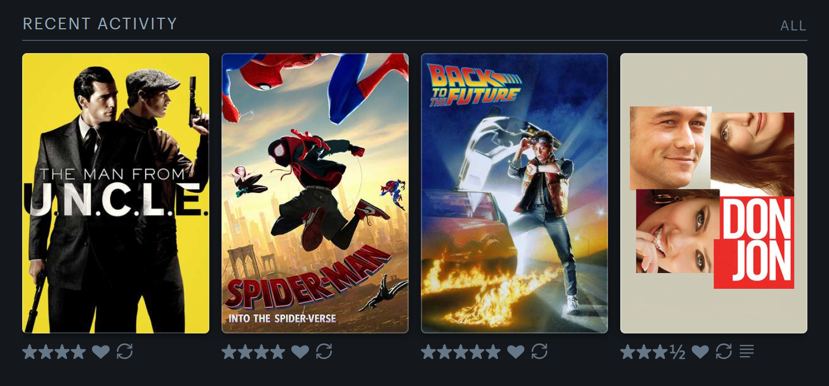Image resolution: width=829 pixels, height=386 pixels.
Task: Click the rewatch icon under Back to the Future
Action: (539, 352)
